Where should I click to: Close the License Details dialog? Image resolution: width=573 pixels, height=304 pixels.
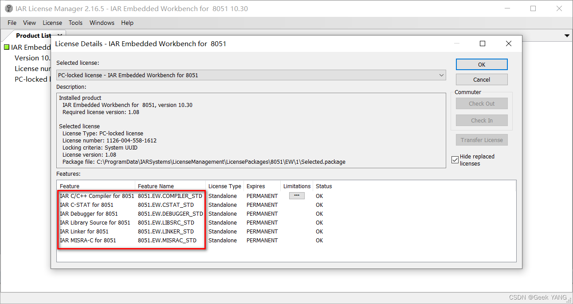tap(509, 43)
